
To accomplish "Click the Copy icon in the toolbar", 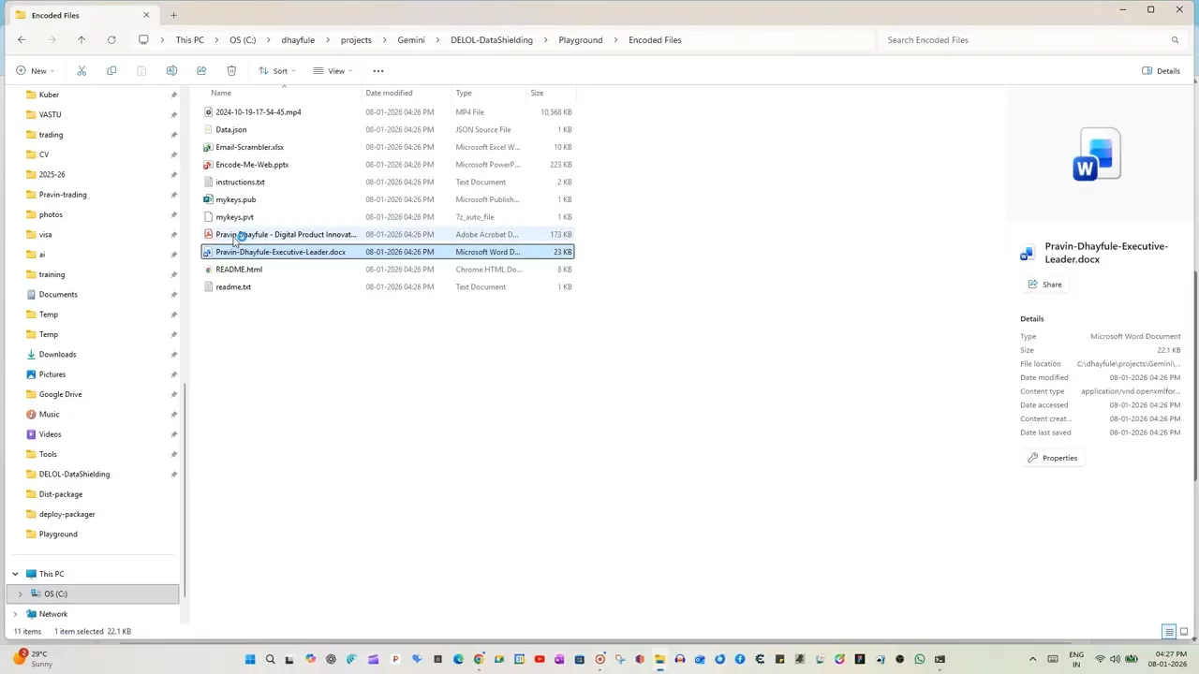I will [x=111, y=71].
